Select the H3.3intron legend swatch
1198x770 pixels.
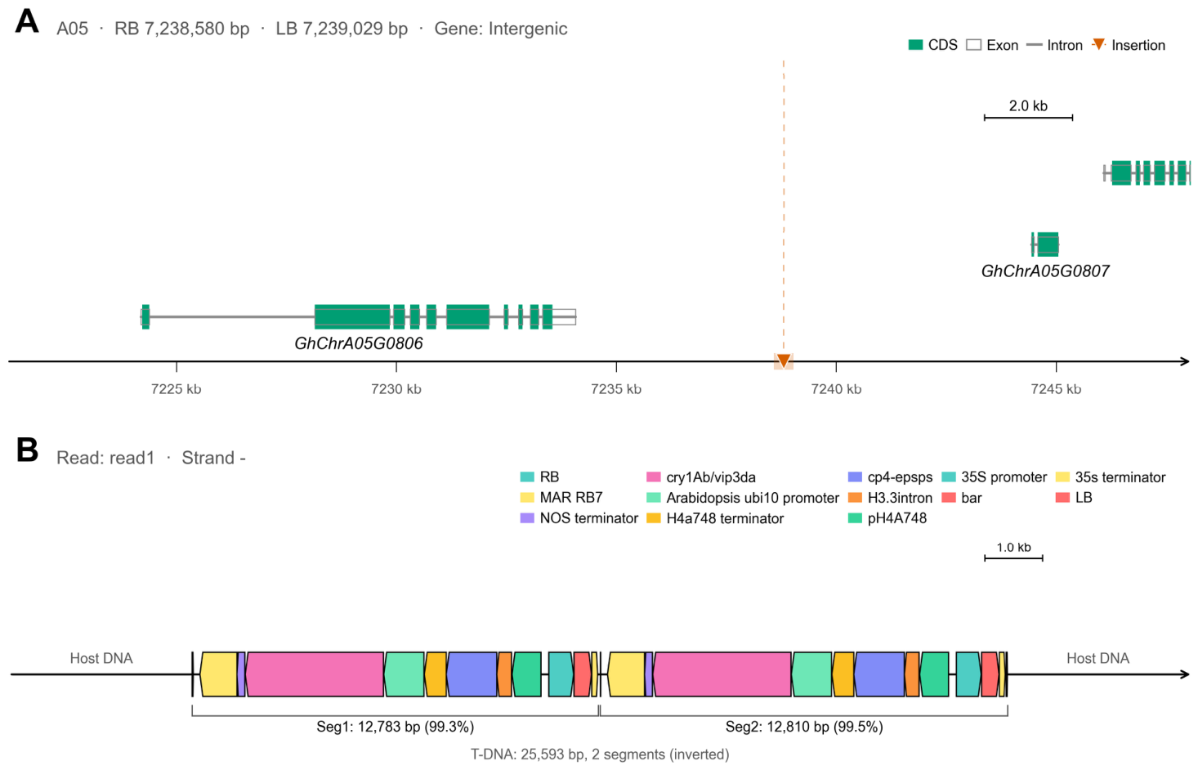[855, 497]
